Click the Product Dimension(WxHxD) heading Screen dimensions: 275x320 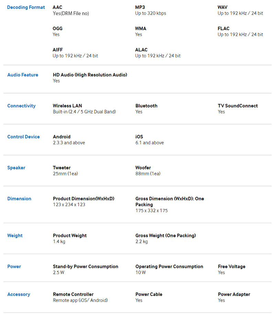(84, 199)
